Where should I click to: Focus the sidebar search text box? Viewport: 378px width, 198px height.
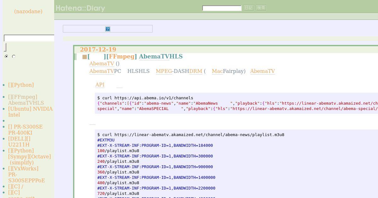(x=29, y=38)
